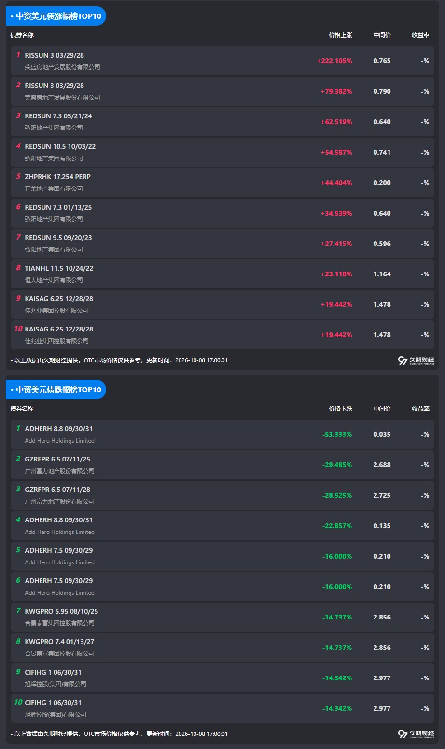The image size is (445, 749).
Task: Select the +222.105% price gain value
Action: click(334, 61)
